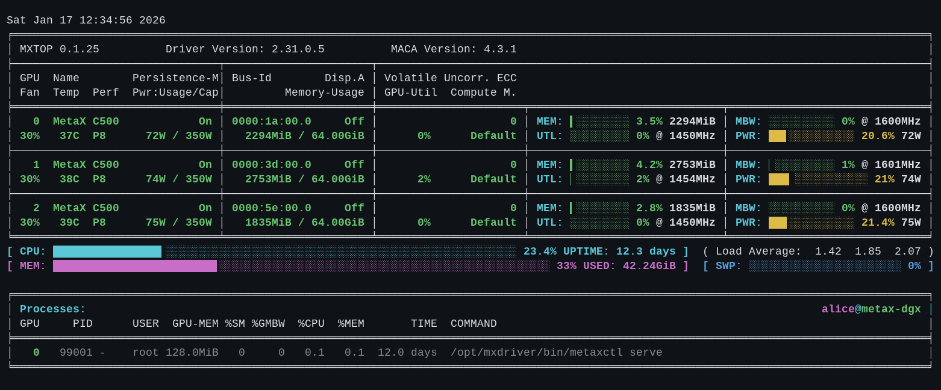Select bus id 0000:5e:00.0
941x390 pixels.
click(272, 208)
